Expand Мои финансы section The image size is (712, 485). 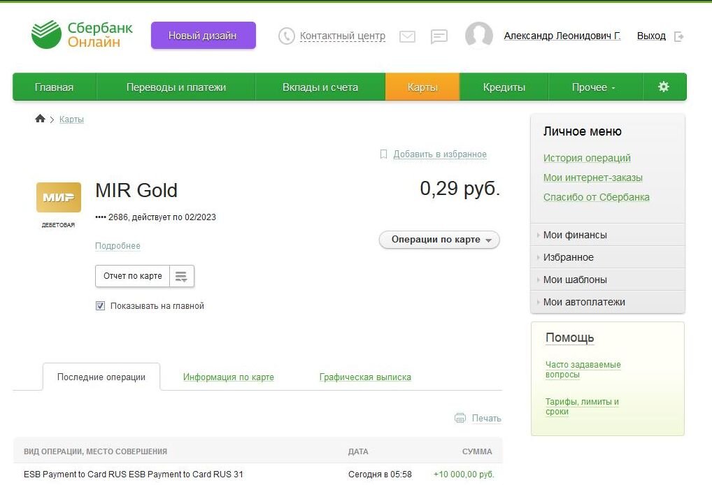tap(608, 235)
